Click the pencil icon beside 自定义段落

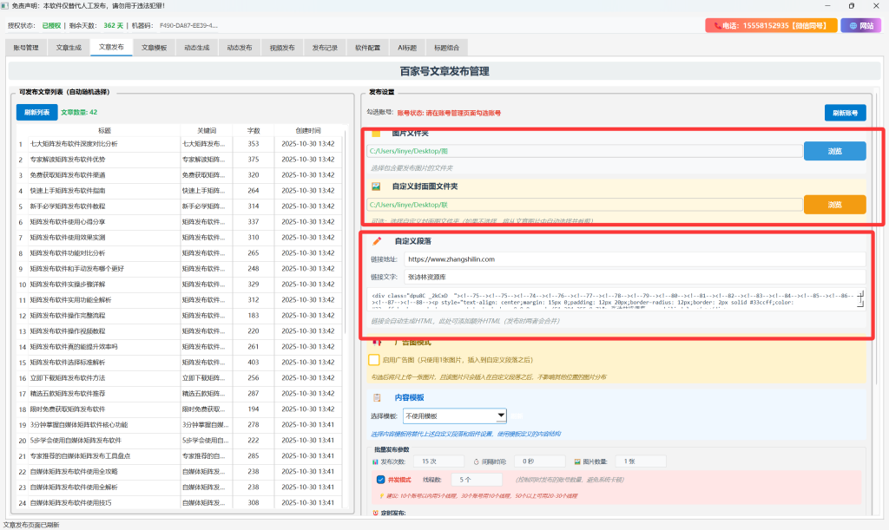click(x=377, y=240)
